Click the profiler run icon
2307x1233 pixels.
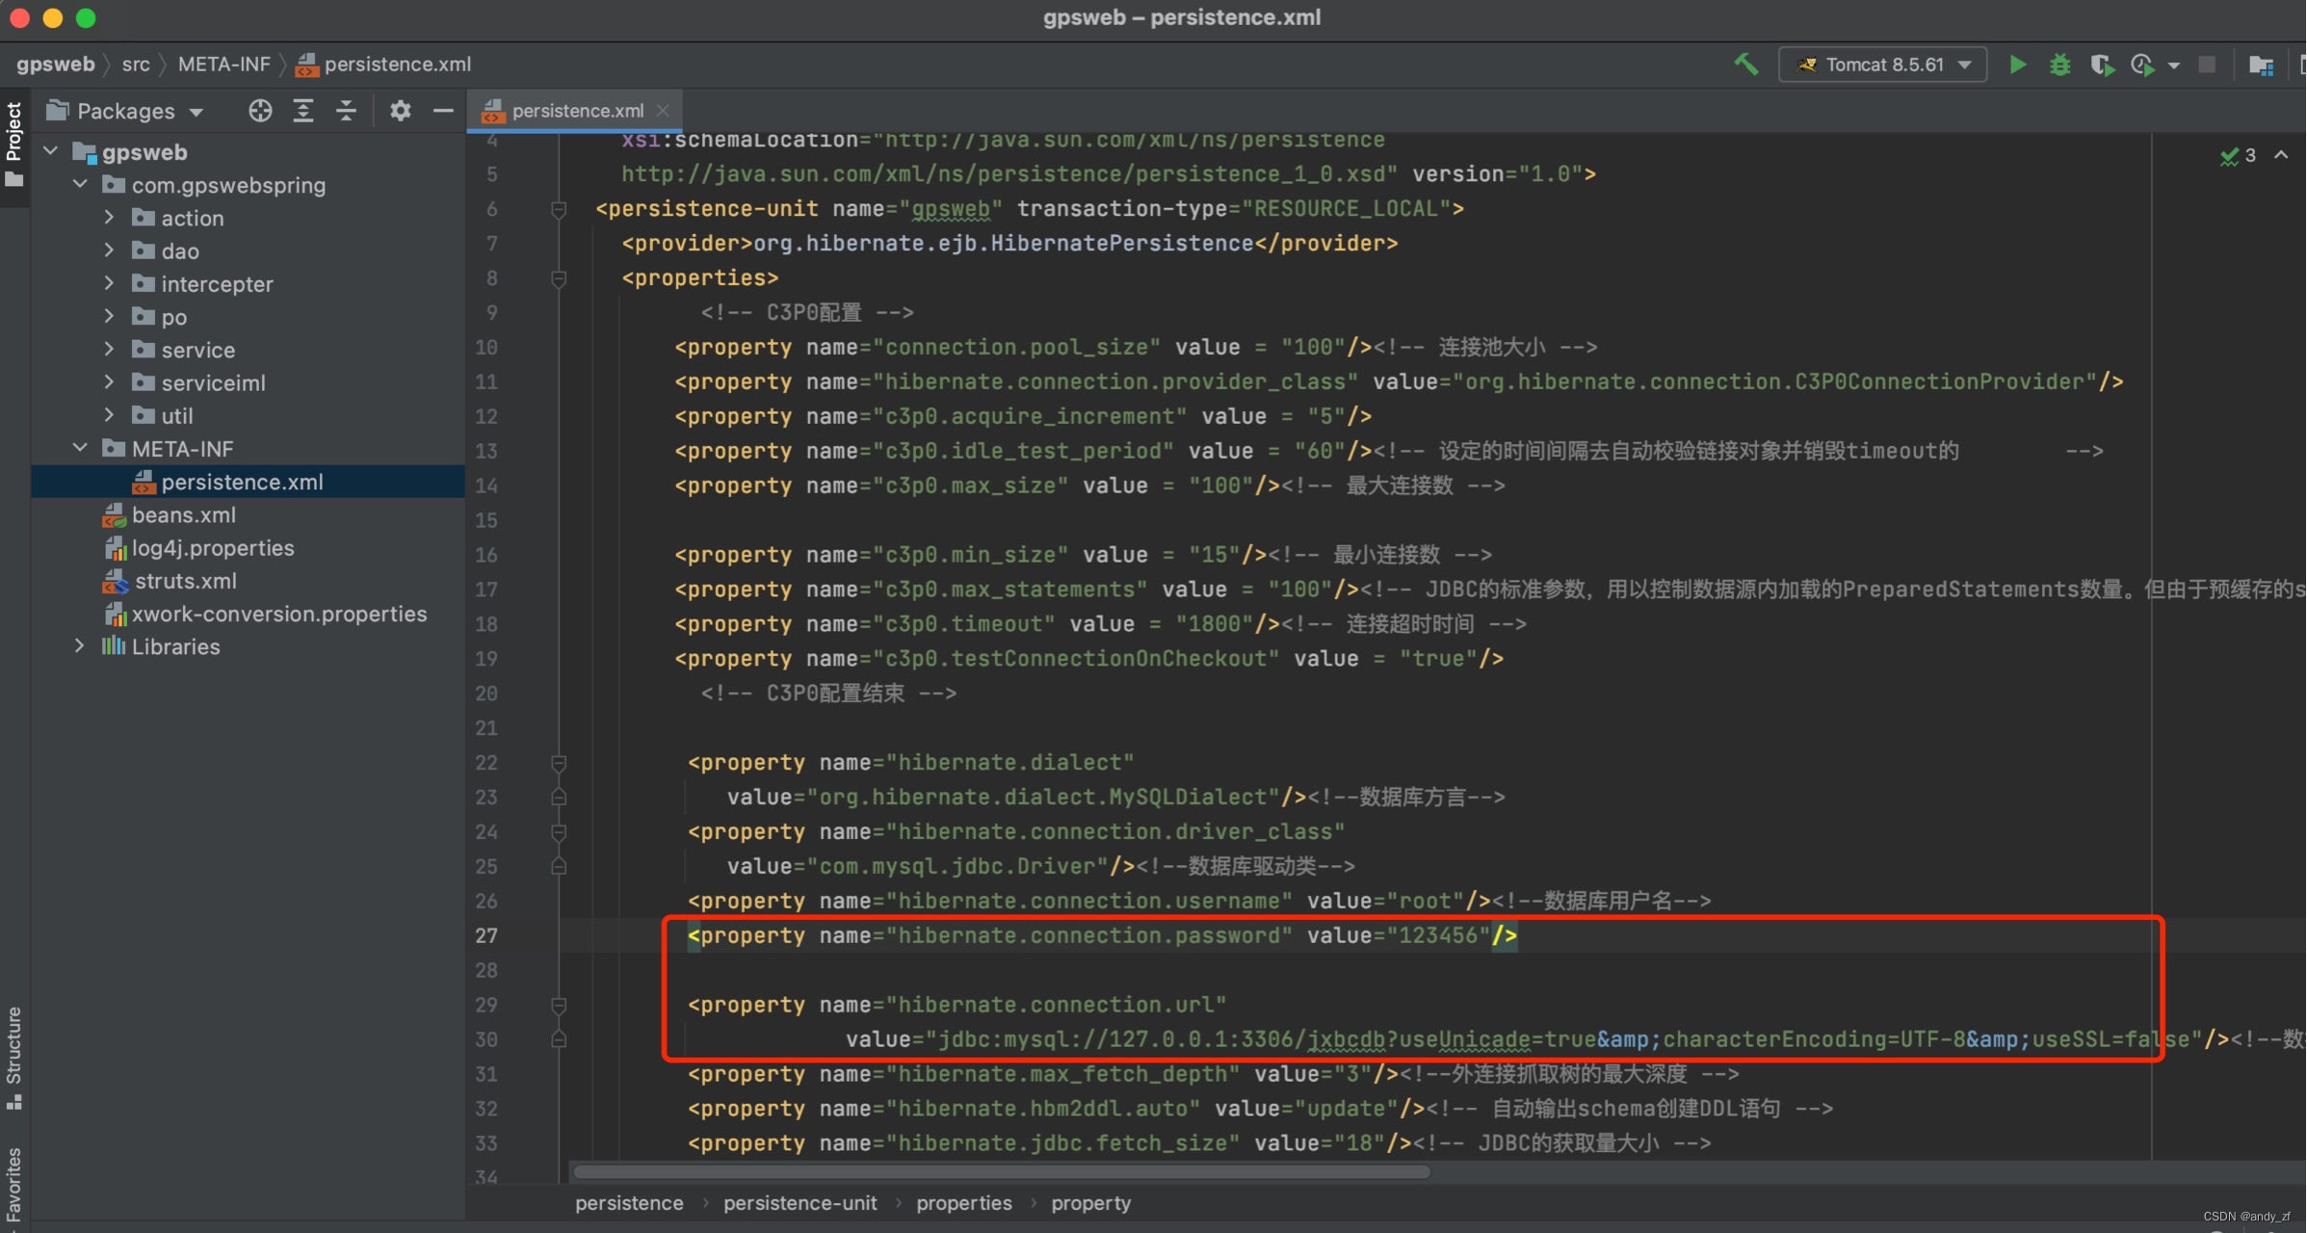coord(2142,65)
